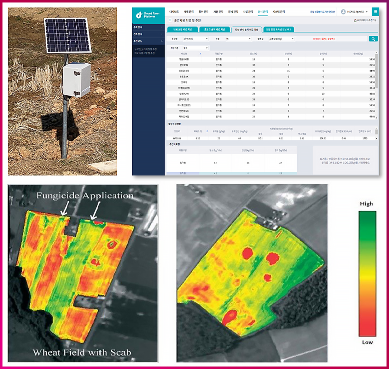This screenshot has width=389, height=369.
Task: Expand the LGCNS2 user account dropdown
Action: pyautogui.click(x=366, y=12)
